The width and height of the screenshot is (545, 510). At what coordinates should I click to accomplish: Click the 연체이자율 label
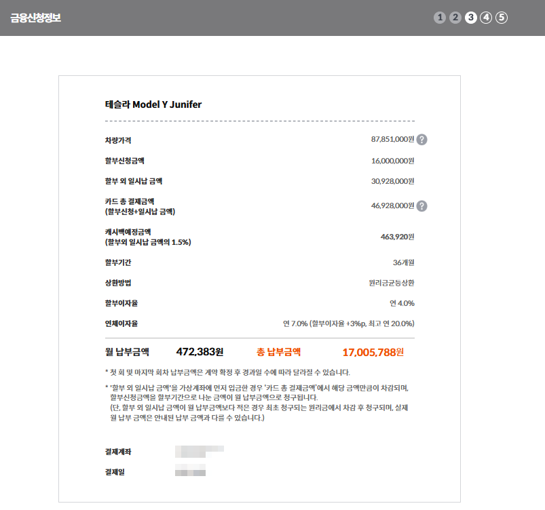click(121, 323)
